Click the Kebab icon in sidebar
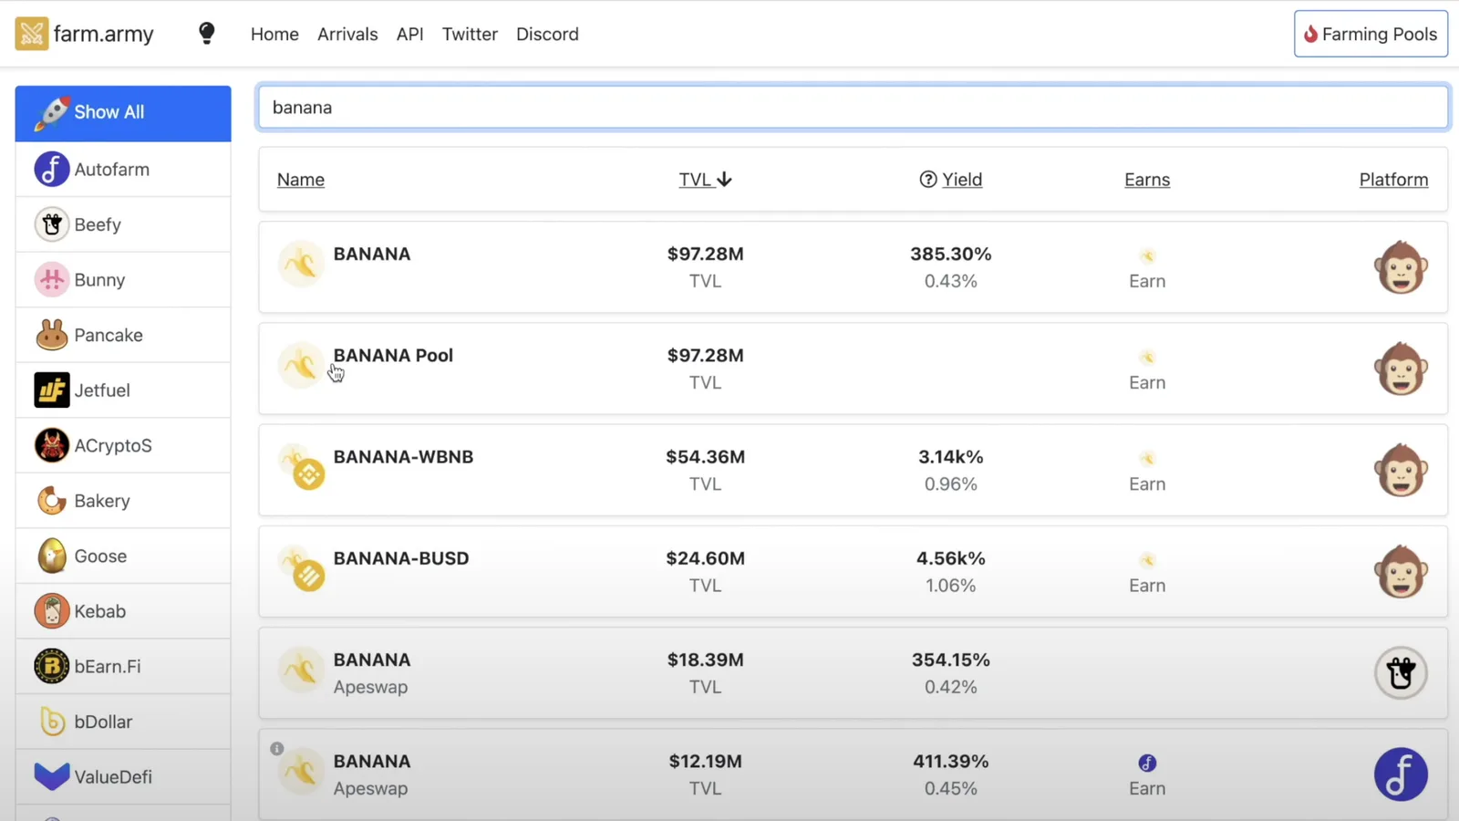 [52, 611]
